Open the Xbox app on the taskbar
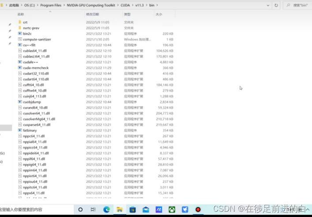The width and height of the screenshot is (312, 217). [x=172, y=210]
